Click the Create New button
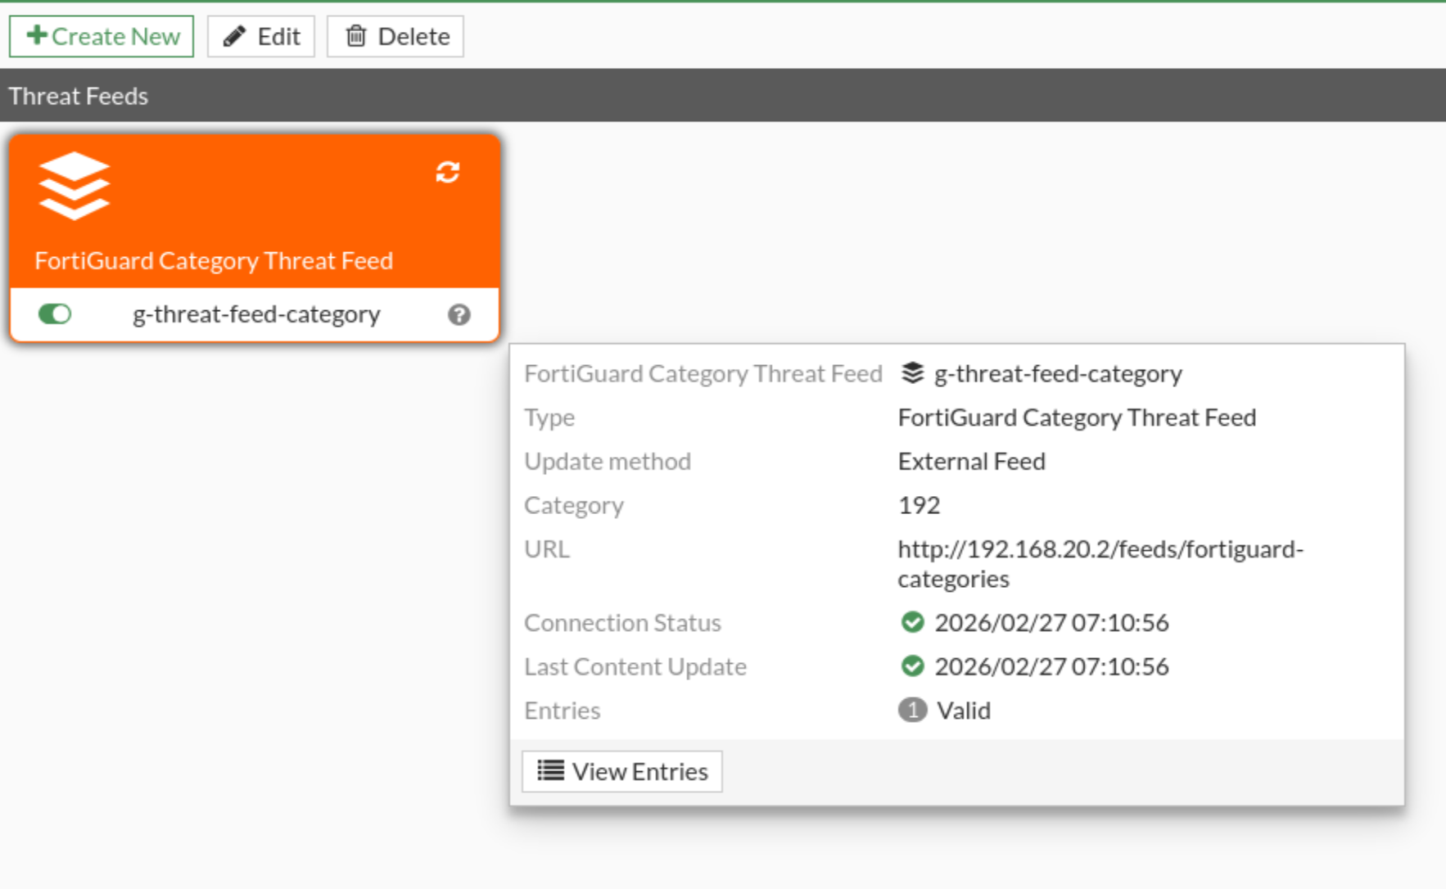The width and height of the screenshot is (1446, 889). click(102, 37)
